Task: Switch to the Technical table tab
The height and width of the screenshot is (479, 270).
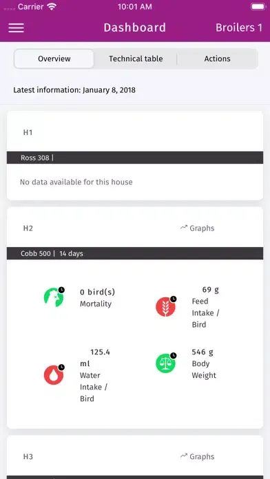Action: 136,58
